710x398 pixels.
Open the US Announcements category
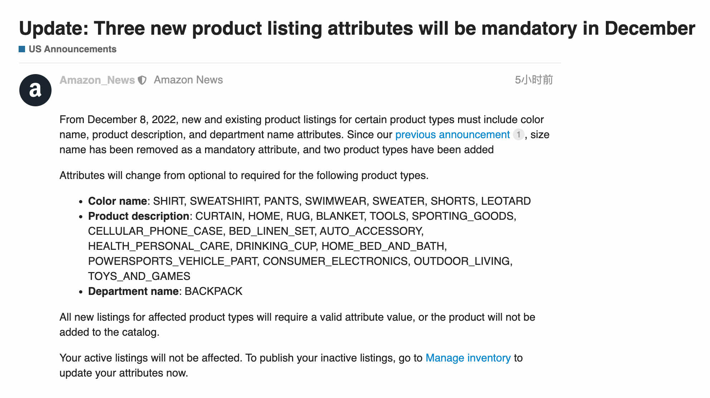click(x=72, y=49)
